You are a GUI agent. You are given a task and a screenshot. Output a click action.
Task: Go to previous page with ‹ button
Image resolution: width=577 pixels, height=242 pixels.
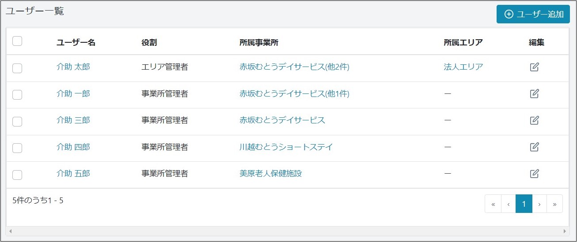point(508,204)
